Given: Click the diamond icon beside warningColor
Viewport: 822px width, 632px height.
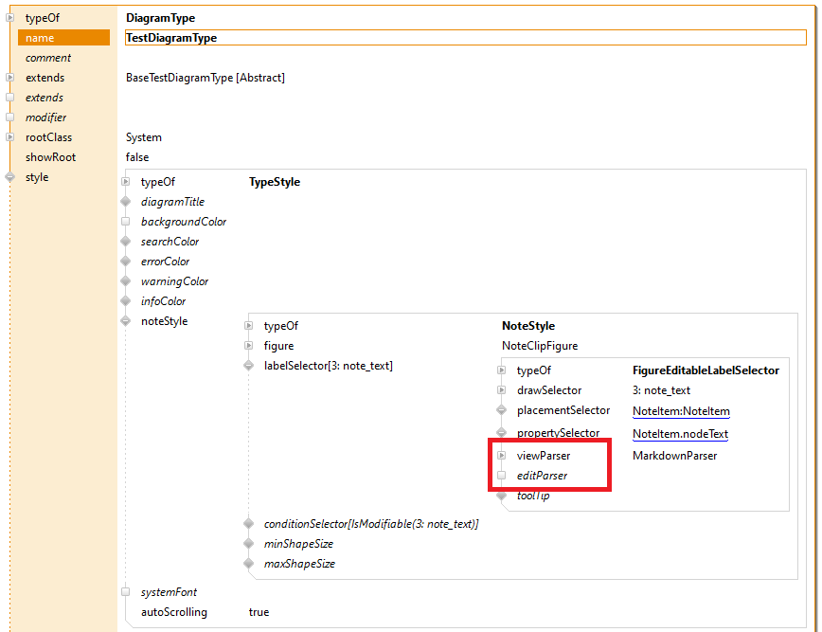Looking at the screenshot, I should 125,281.
